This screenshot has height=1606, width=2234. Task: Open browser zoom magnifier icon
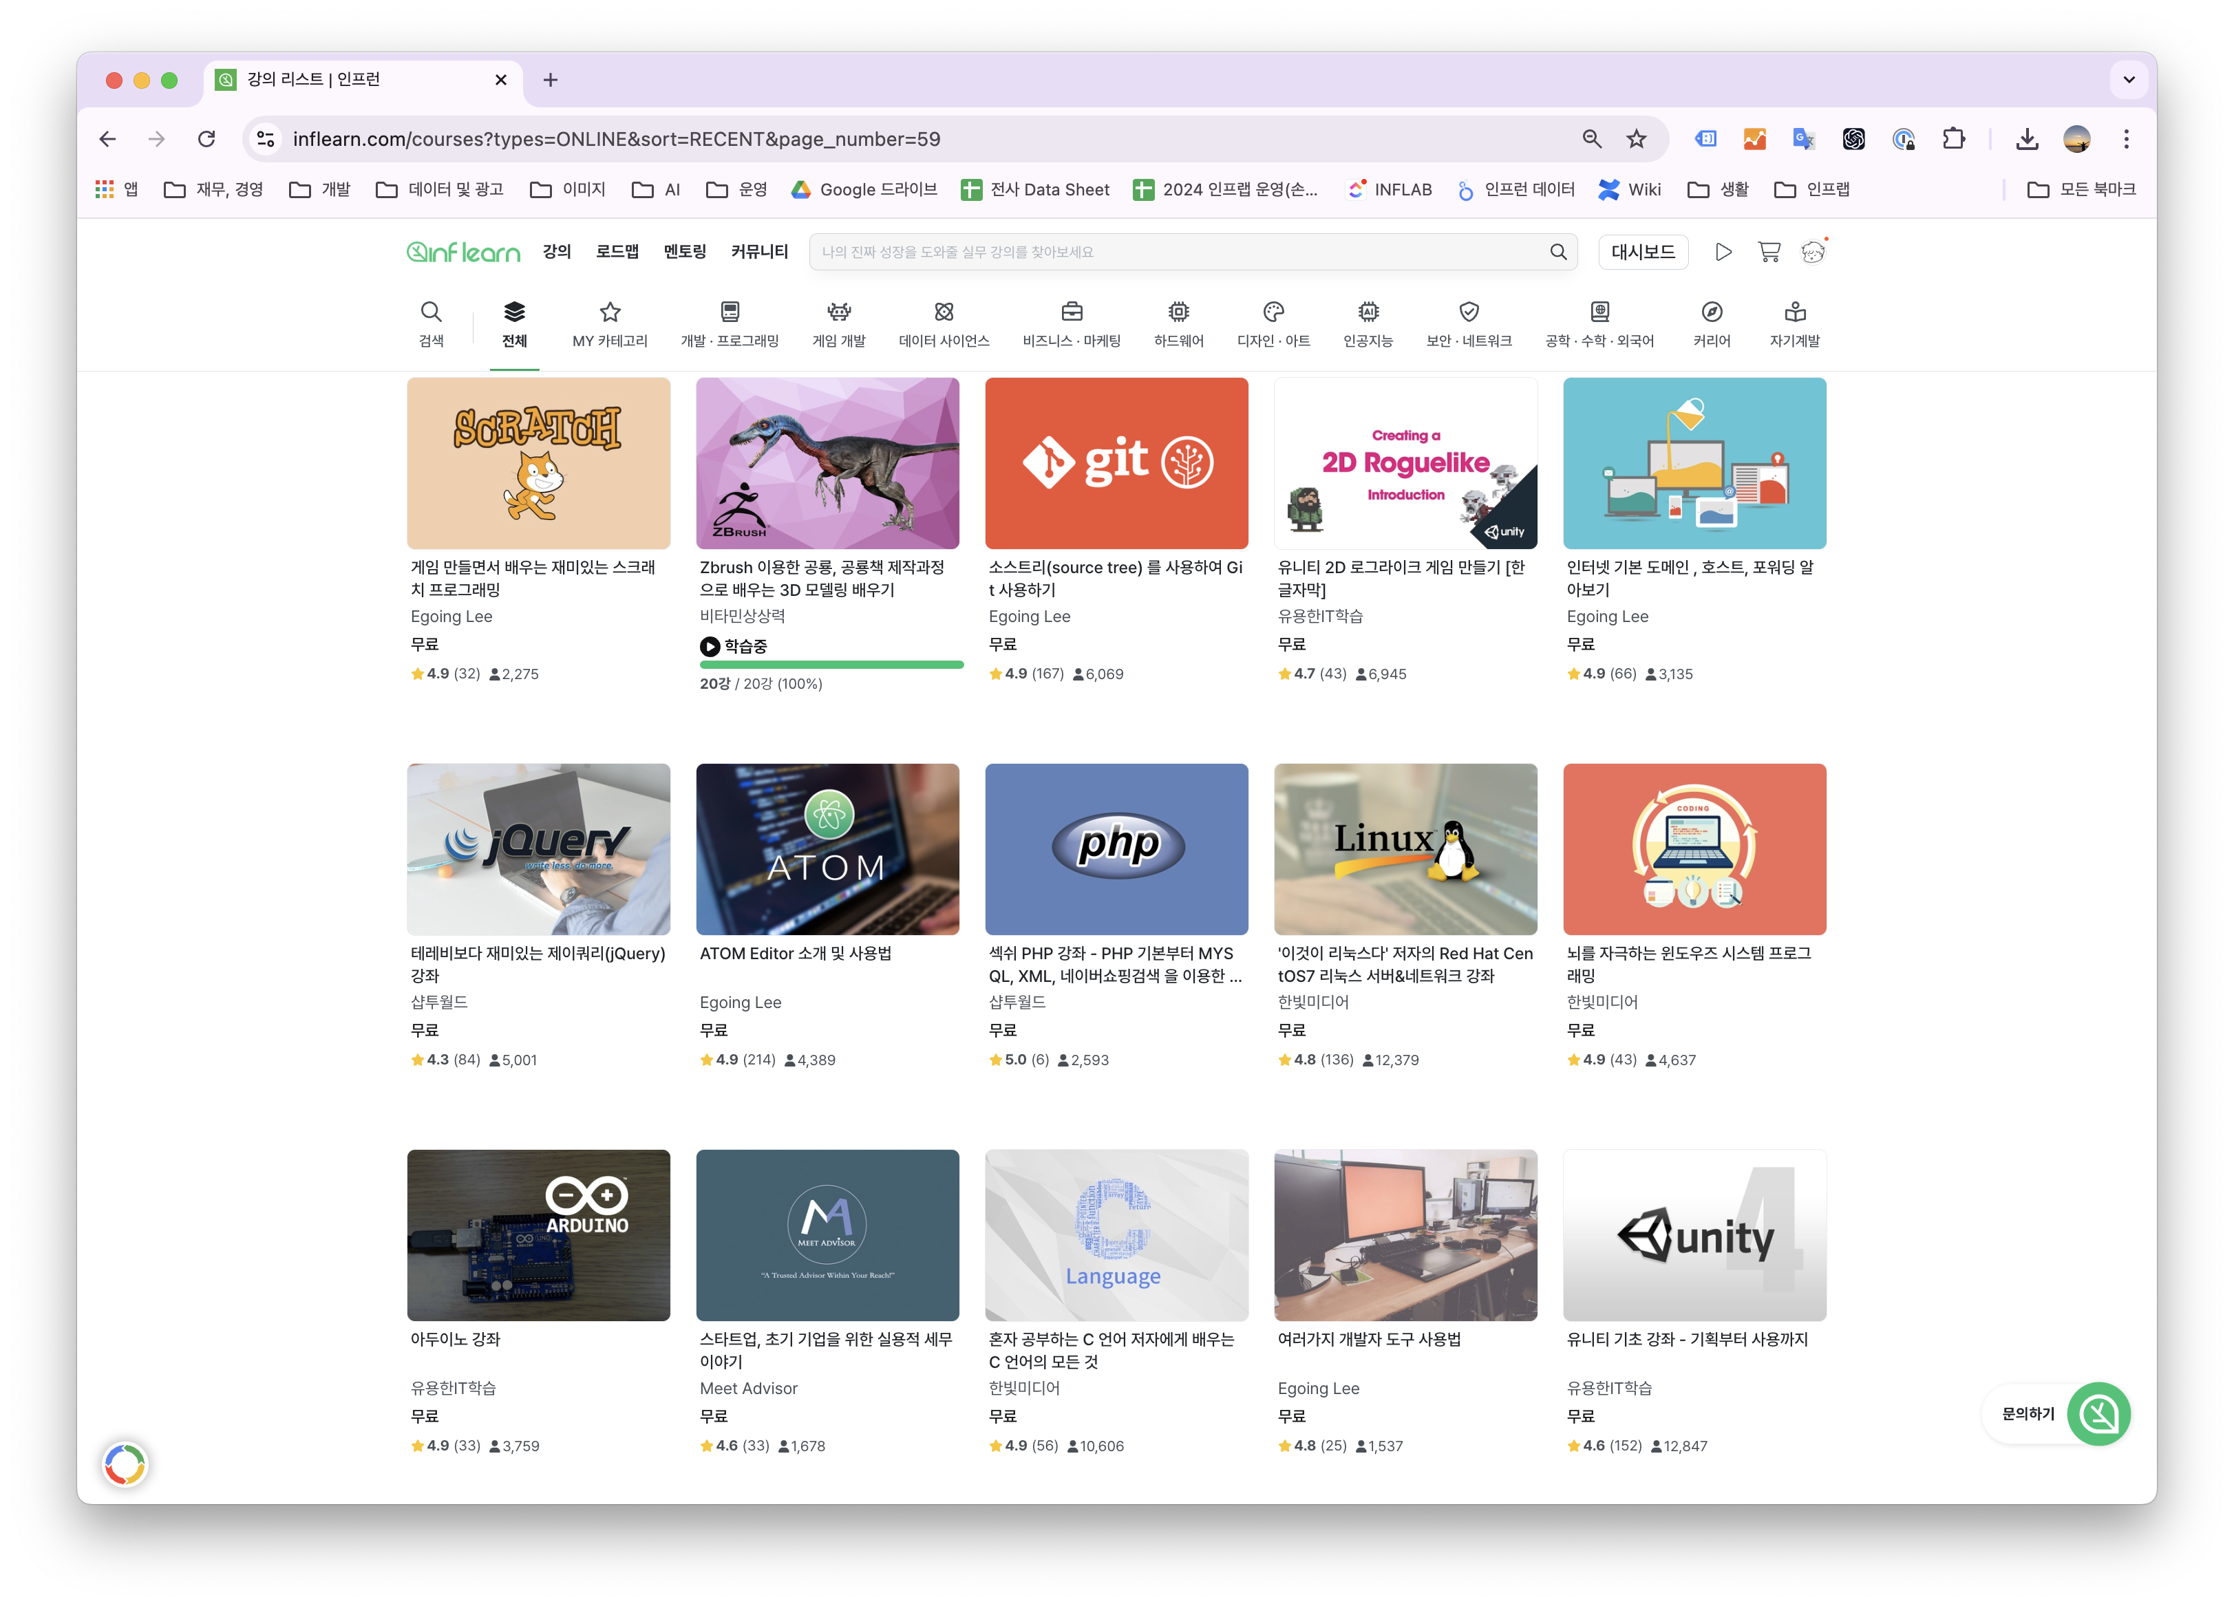(x=1592, y=139)
